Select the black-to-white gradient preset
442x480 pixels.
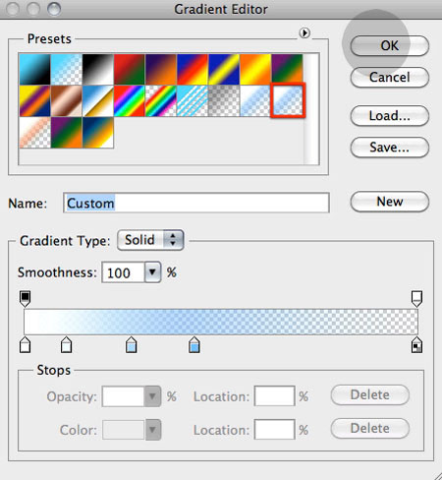pos(98,70)
